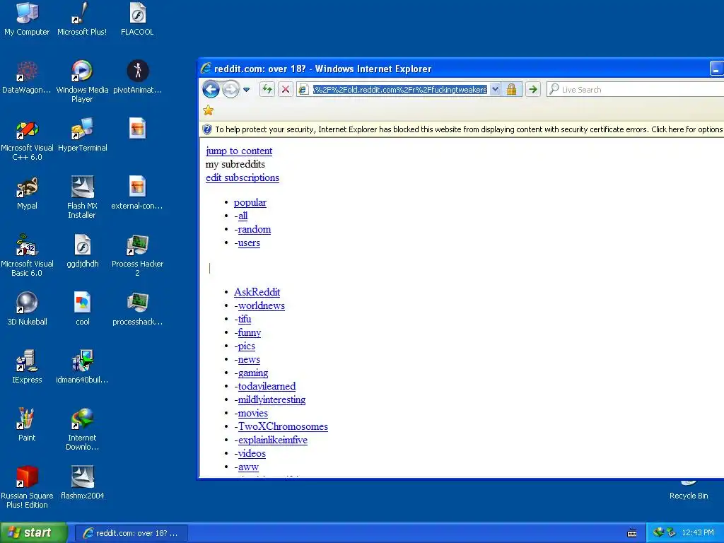Viewport: 724px width, 543px height.
Task: Open the gaming subreddit link
Action: pyautogui.click(x=253, y=373)
